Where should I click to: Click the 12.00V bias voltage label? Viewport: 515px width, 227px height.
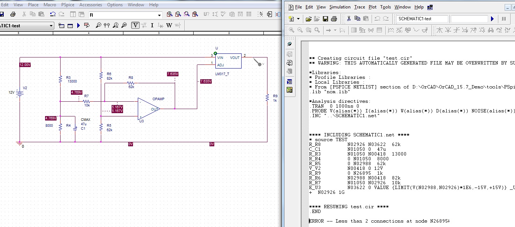[x=25, y=65]
